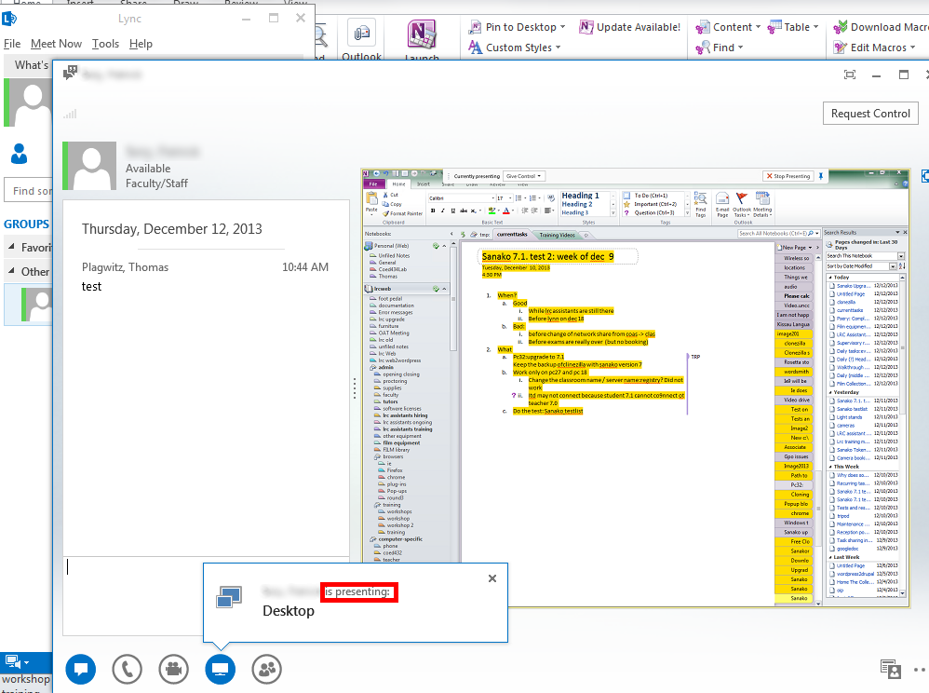Click the Outlook icon in ribbon
Viewport: 929px width, 693px height.
pyautogui.click(x=361, y=39)
